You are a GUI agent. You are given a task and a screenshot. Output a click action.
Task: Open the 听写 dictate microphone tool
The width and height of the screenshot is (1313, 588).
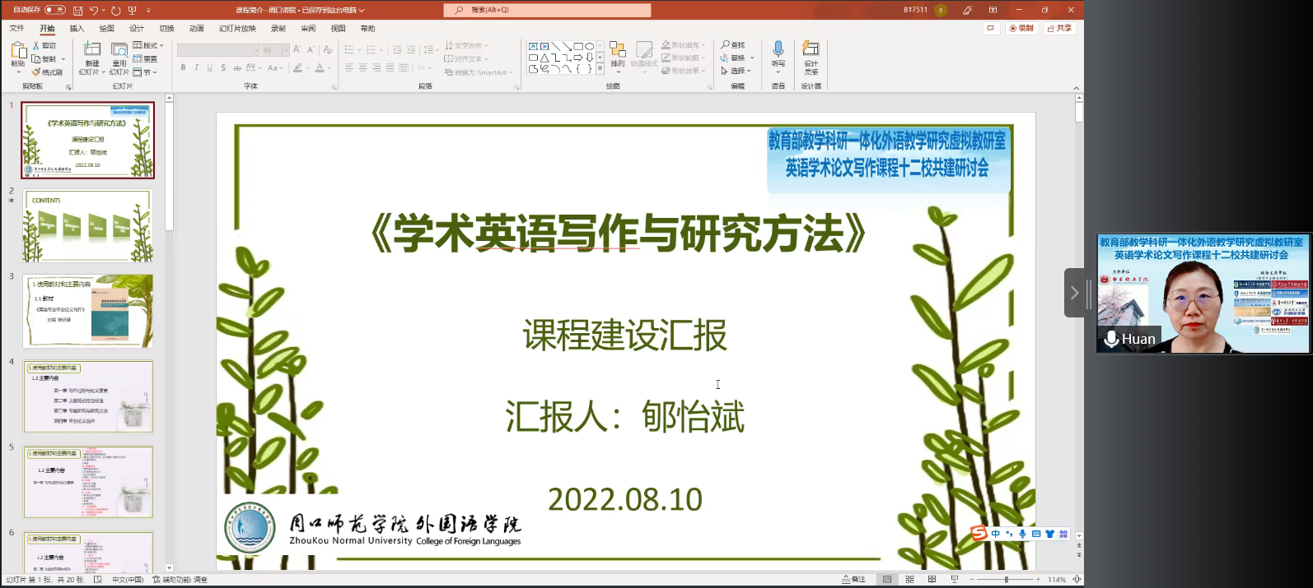tap(778, 56)
